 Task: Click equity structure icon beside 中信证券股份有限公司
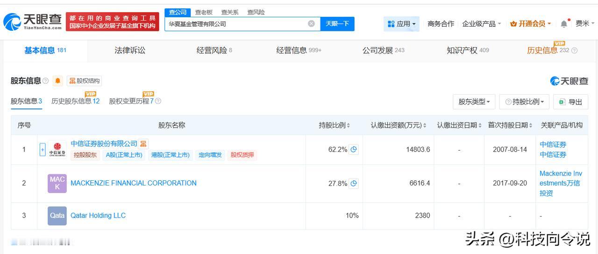point(143,144)
